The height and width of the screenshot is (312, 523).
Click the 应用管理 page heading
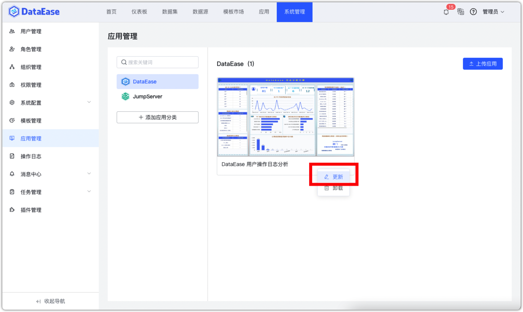123,36
